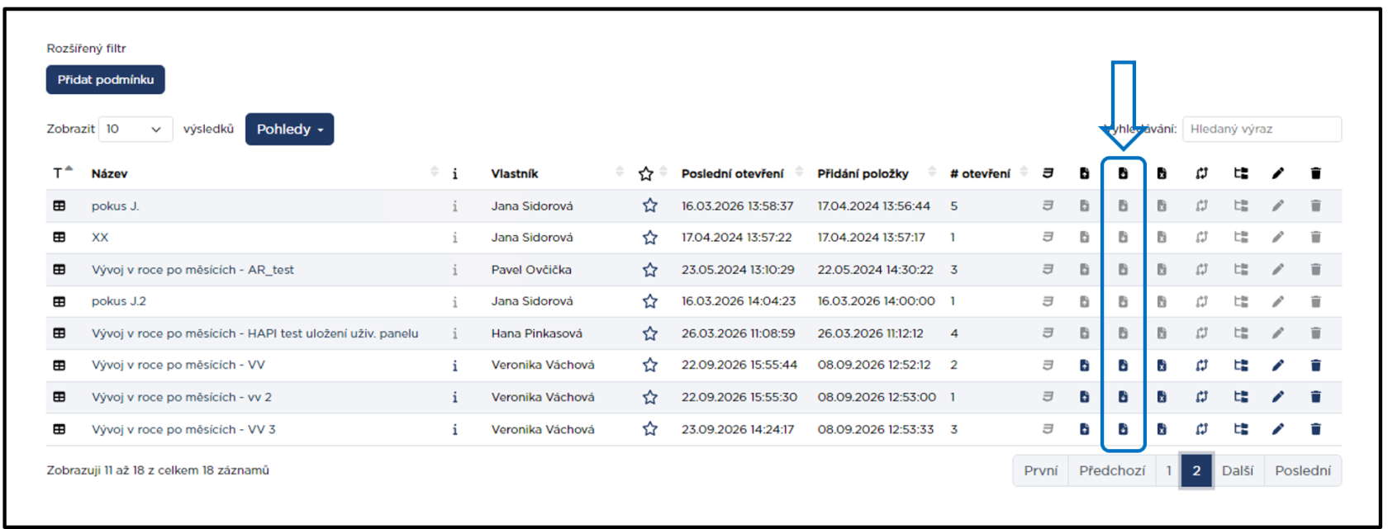Image resolution: width=1388 pixels, height=529 pixels.
Task: Star the 'pokus J.' row as favorite
Action: [650, 205]
